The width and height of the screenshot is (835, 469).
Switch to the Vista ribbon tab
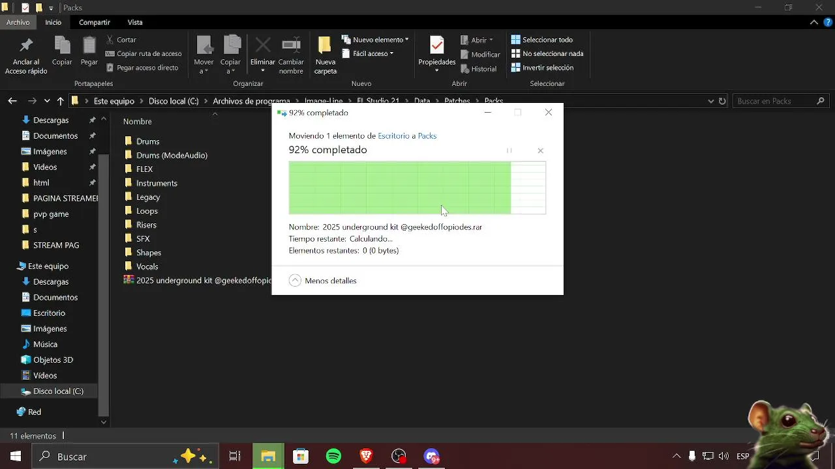[135, 22]
